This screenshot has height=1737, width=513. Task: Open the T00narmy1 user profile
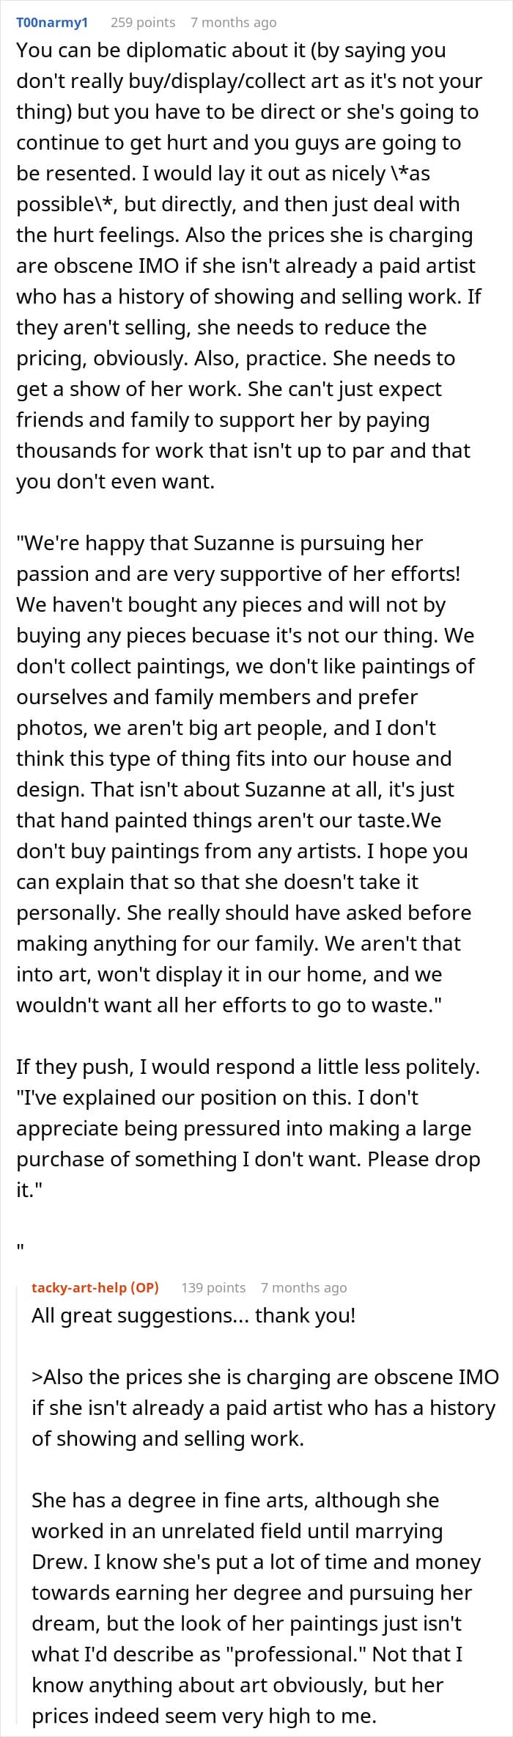(x=52, y=23)
